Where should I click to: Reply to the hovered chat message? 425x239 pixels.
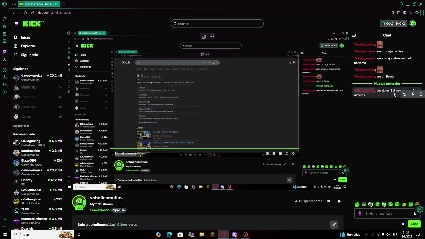pyautogui.click(x=405, y=94)
